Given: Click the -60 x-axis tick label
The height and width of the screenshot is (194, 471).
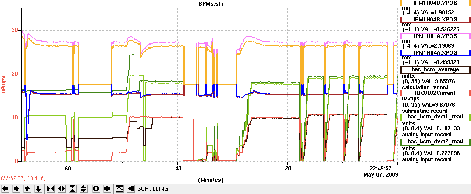Looking at the screenshot, I should (x=67, y=168).
